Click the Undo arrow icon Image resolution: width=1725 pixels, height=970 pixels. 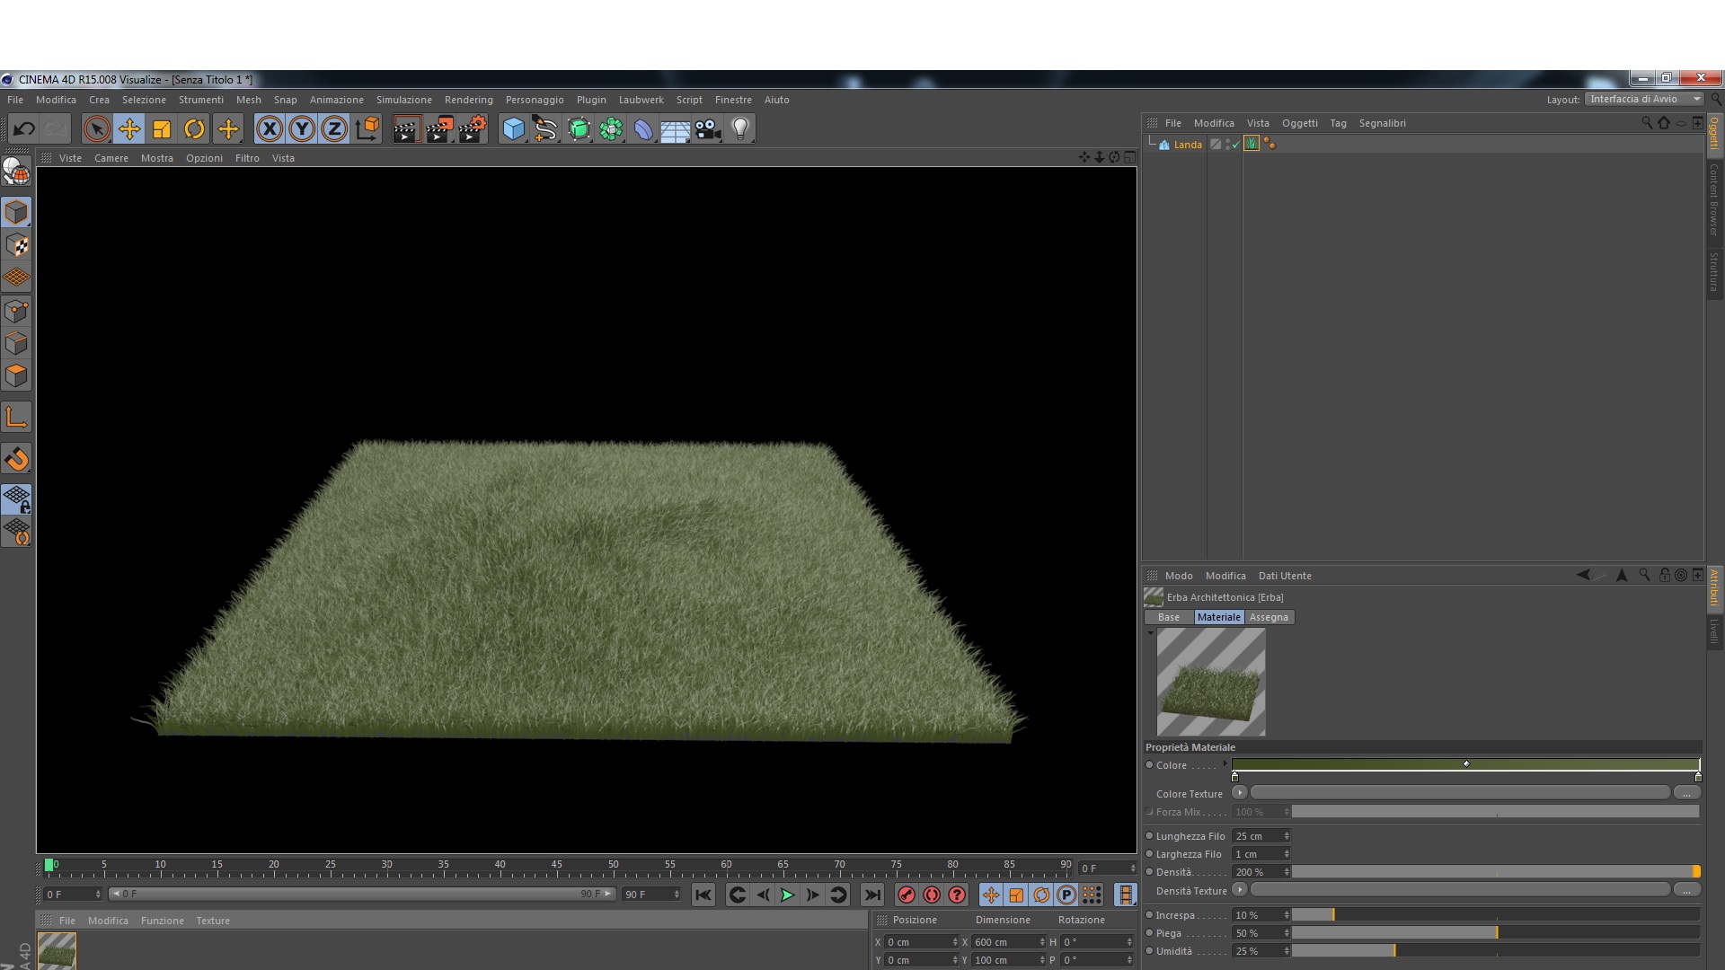pyautogui.click(x=24, y=129)
